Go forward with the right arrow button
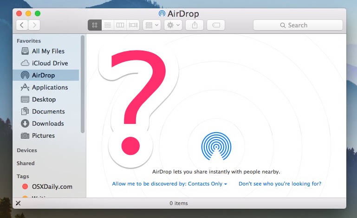Image resolution: width=357 pixels, height=218 pixels. [34, 25]
